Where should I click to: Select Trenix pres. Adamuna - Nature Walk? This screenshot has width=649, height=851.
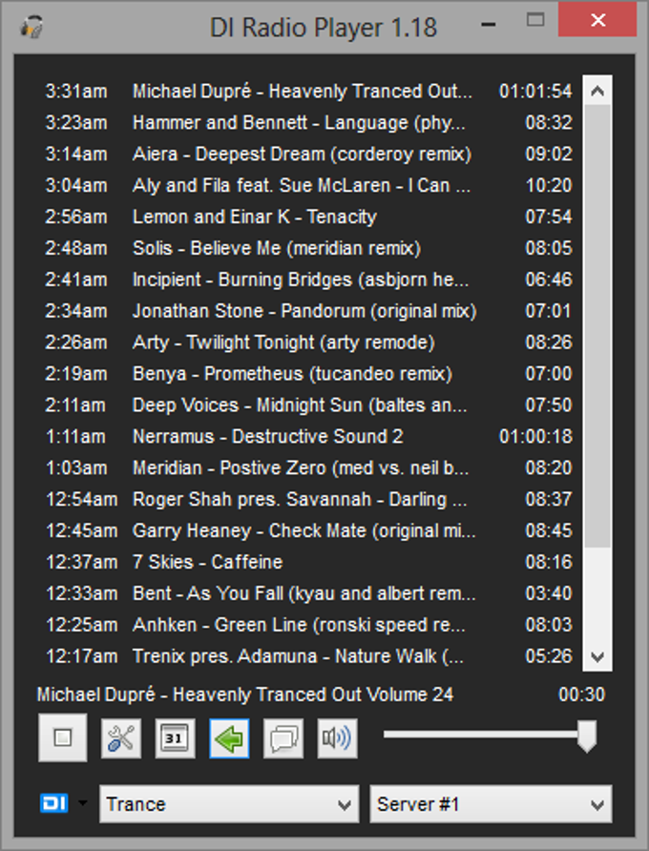(308, 656)
